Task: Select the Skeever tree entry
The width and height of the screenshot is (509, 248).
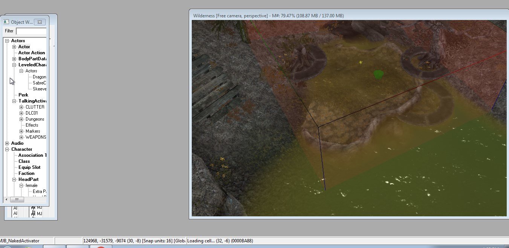Action: 40,89
